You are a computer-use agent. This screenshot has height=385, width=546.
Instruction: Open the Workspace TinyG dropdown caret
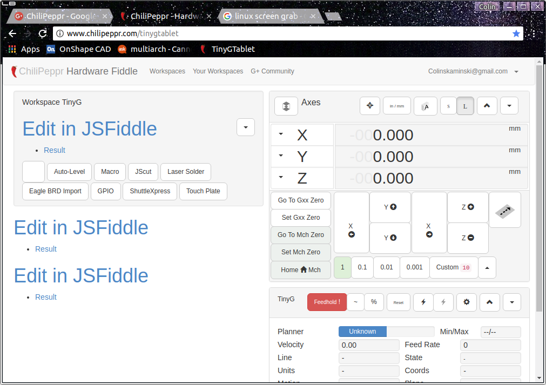point(246,127)
